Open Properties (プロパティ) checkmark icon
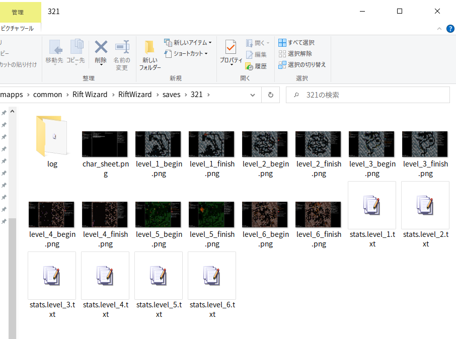 tap(231, 48)
